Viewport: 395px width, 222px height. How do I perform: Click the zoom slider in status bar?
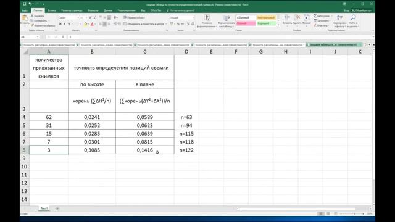coord(352,214)
